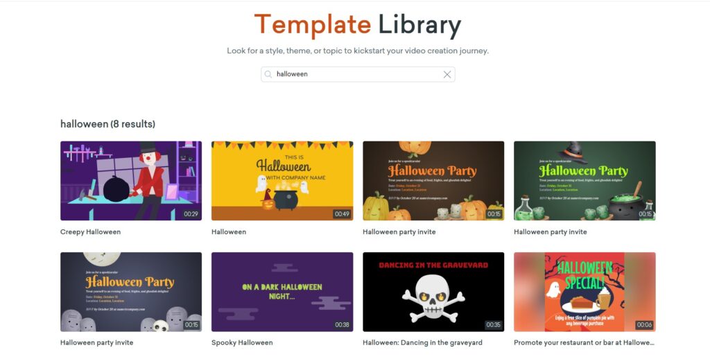Click the 00:38 duration badge
Image resolution: width=710 pixels, height=359 pixels.
click(x=342, y=324)
